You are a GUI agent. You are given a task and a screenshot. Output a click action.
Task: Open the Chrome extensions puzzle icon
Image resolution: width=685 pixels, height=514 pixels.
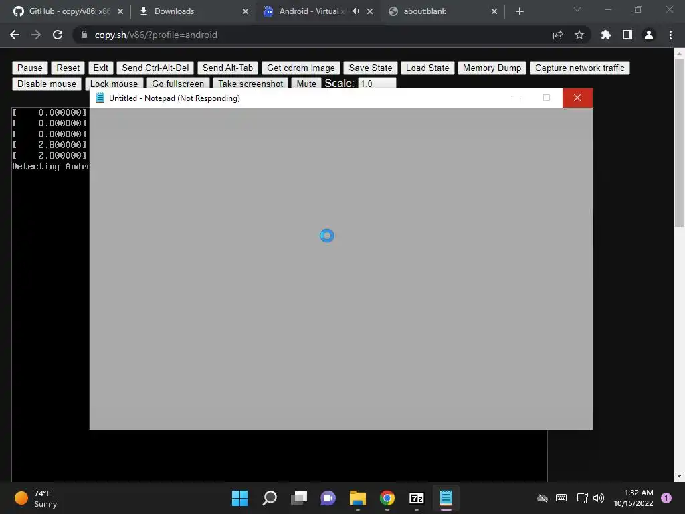[605, 35]
